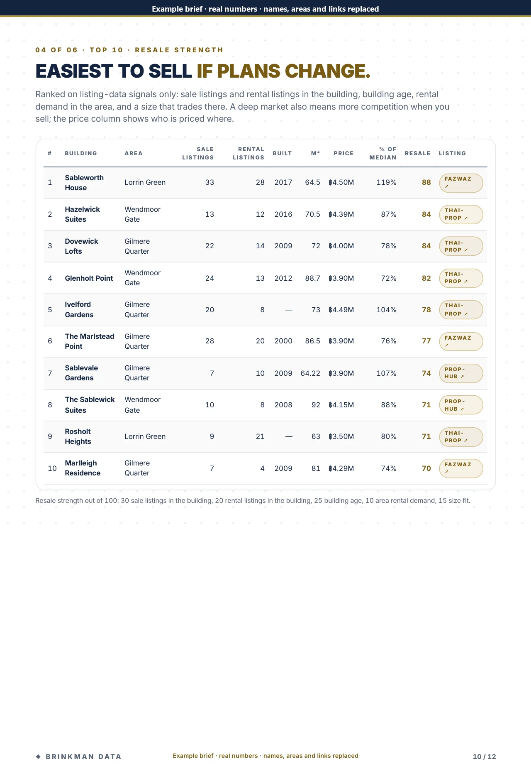Click the page number 10 / 12

pyautogui.click(x=484, y=757)
